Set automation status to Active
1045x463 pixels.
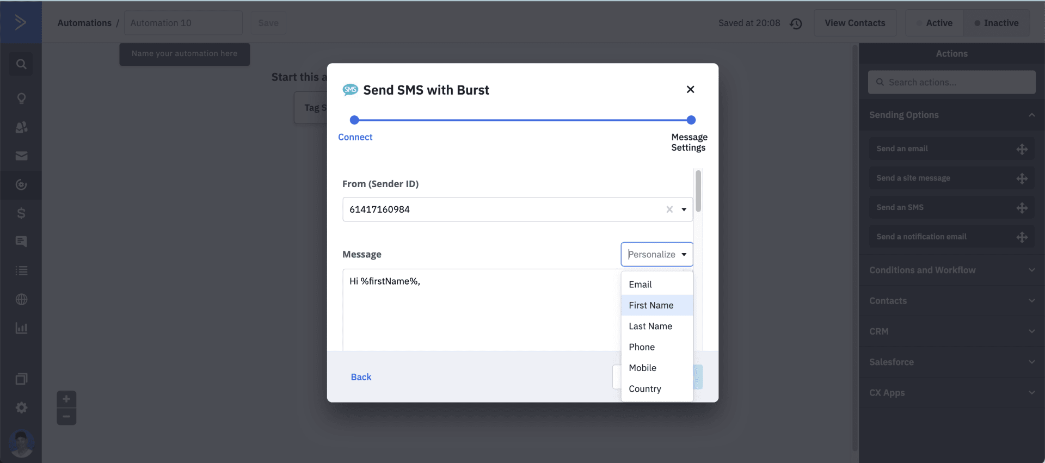[x=935, y=23]
